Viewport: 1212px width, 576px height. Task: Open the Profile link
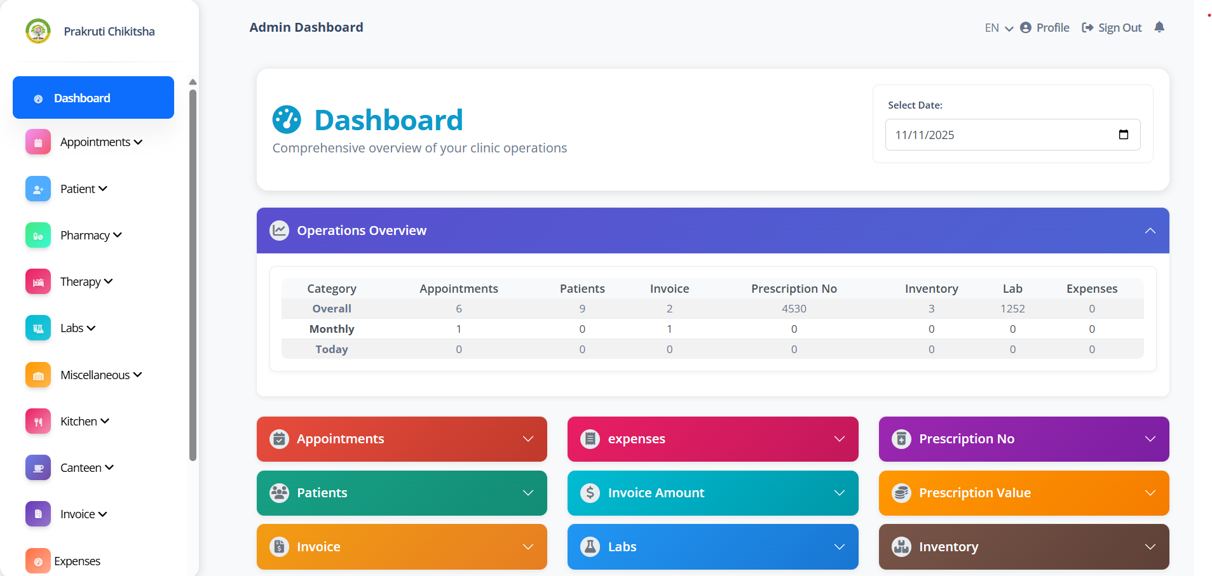[1045, 28]
